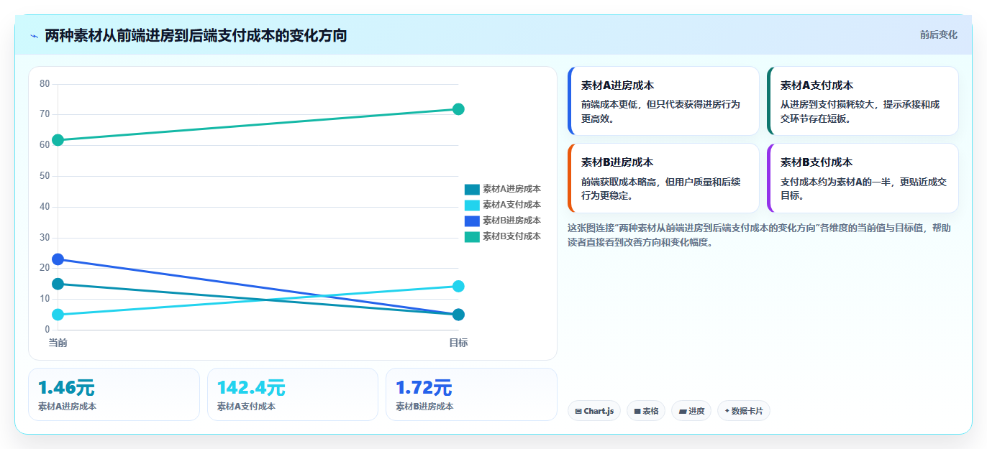Click 素材B支付成本 data point at 目标

pos(458,109)
